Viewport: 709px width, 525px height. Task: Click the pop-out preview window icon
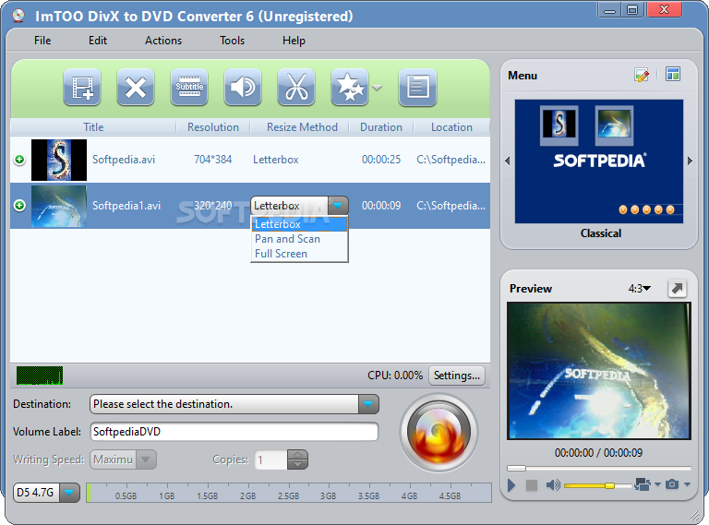(x=677, y=288)
